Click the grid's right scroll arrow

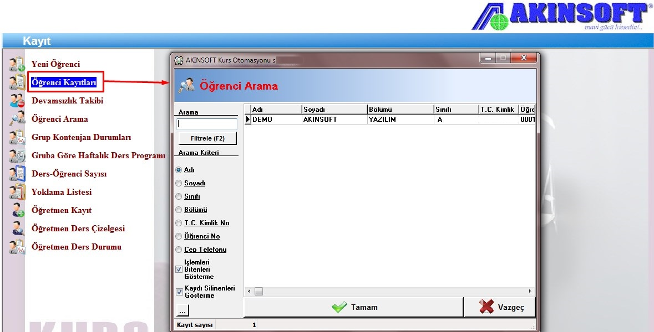pyautogui.click(x=530, y=292)
